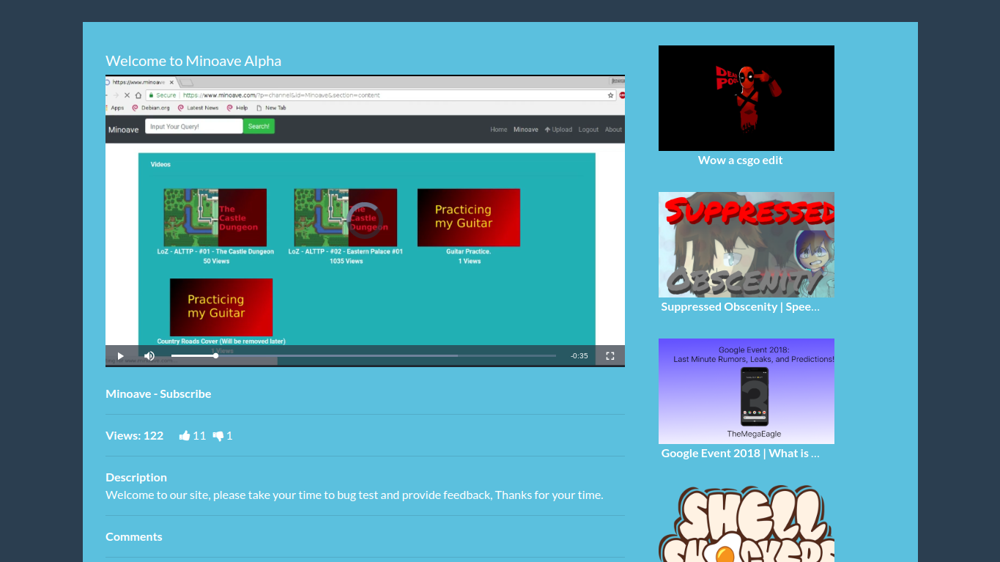Click the 'Google Event 2018 | What is …' title
The height and width of the screenshot is (562, 1000).
741,453
